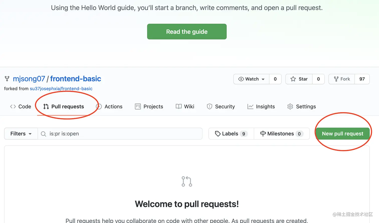Open the Watch dropdown menu
The width and height of the screenshot is (379, 223).
[x=251, y=79]
